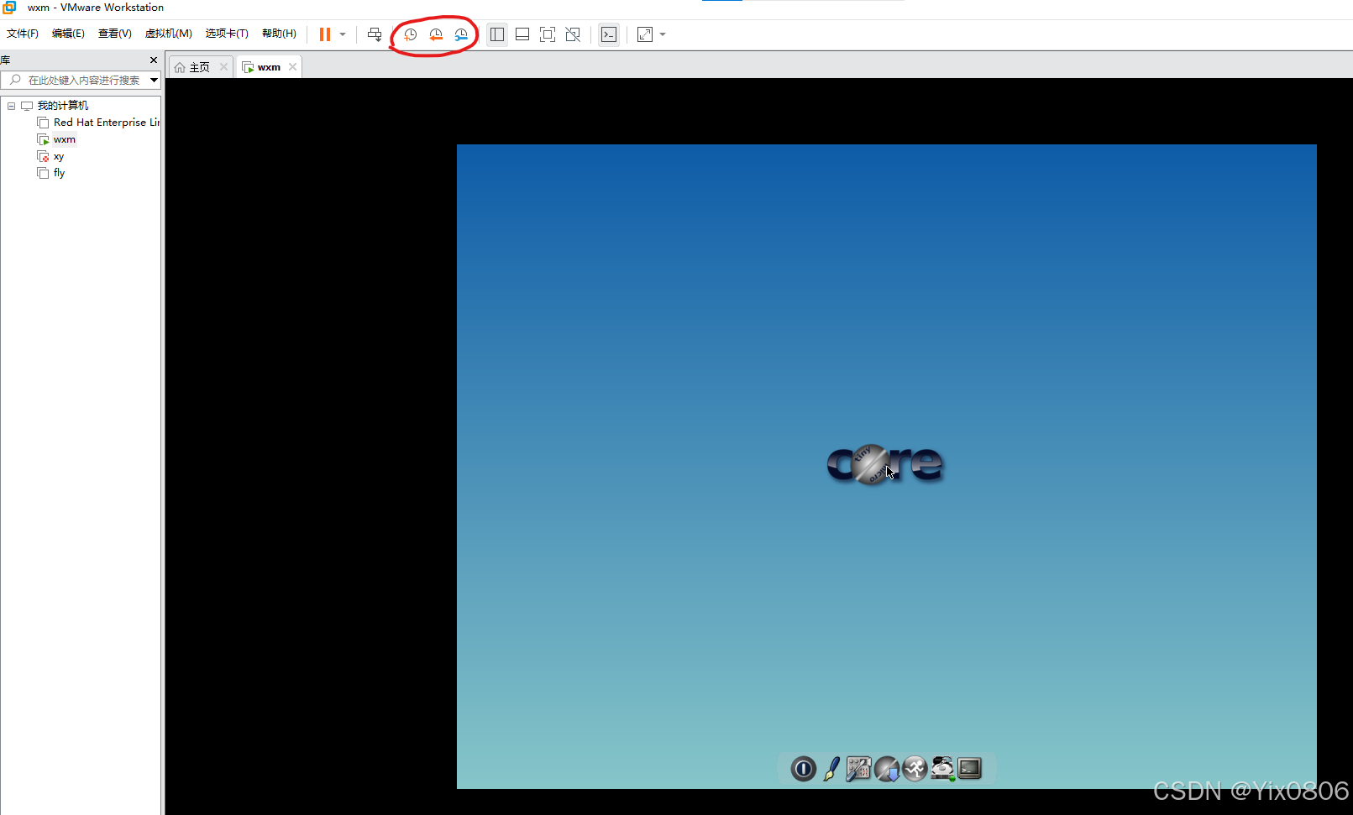1353x815 pixels.
Task: Open the Apps downloader icon in the dock
Action: coord(887,768)
